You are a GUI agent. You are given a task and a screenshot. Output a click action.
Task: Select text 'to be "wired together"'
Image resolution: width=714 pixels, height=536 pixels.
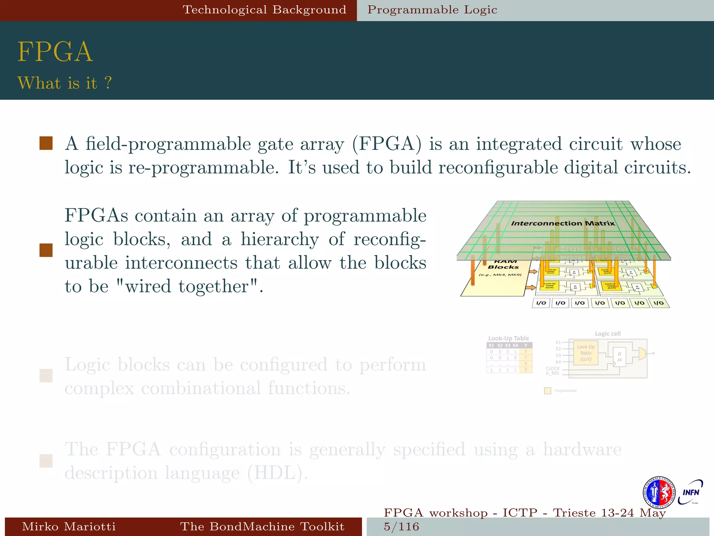[x=164, y=286]
